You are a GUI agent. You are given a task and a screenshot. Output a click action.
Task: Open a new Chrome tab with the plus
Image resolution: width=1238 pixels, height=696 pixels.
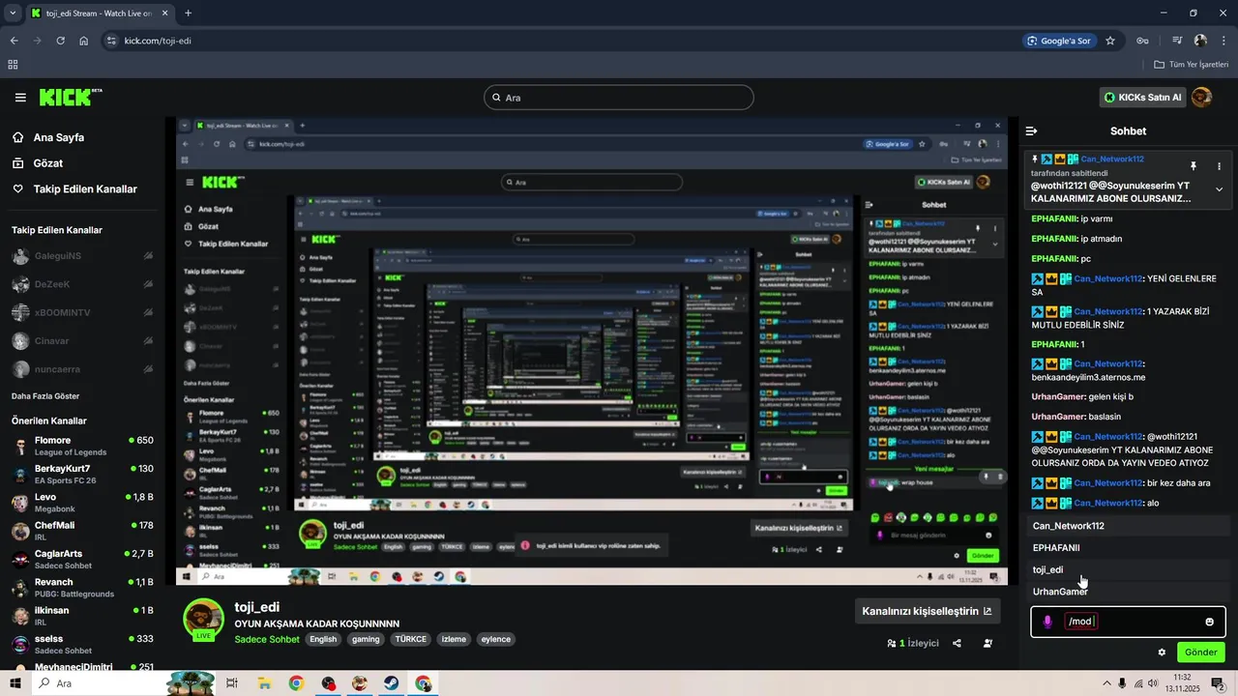(x=188, y=14)
